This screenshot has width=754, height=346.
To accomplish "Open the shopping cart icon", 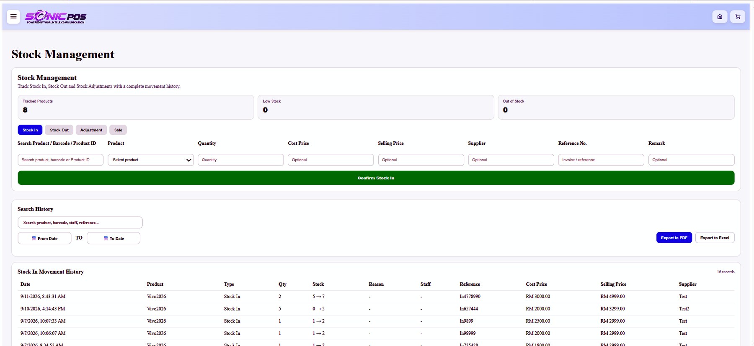I will coord(738,17).
